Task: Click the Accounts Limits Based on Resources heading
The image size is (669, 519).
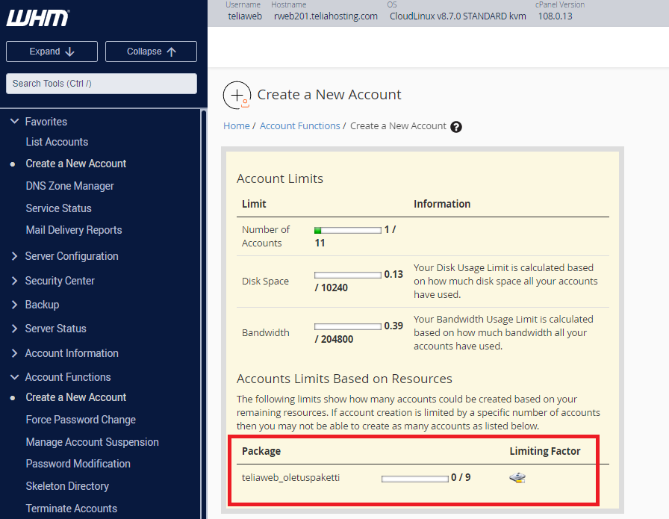Action: point(344,379)
